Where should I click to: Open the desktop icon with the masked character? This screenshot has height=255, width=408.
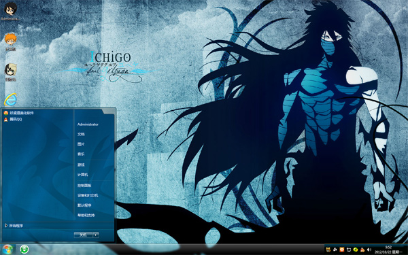[10, 72]
